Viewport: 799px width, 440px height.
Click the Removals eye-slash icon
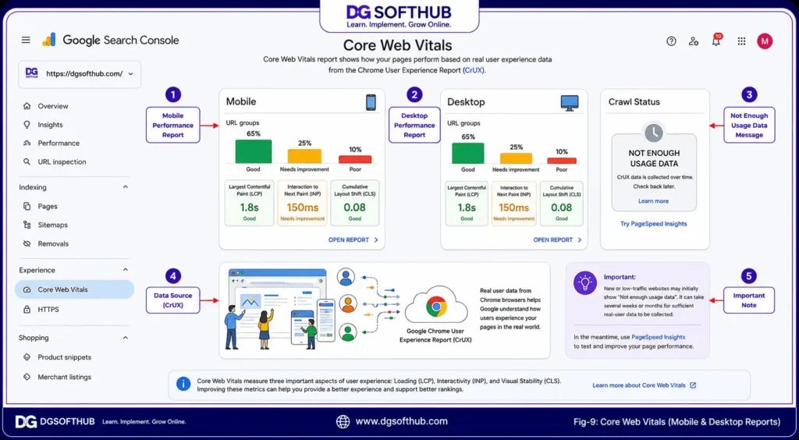(27, 243)
